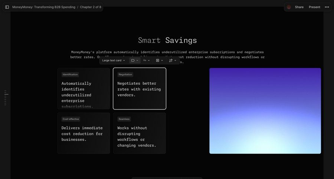Toggle the sidebar panel icon
This screenshot has width=334, height=179.
click(x=7, y=7)
